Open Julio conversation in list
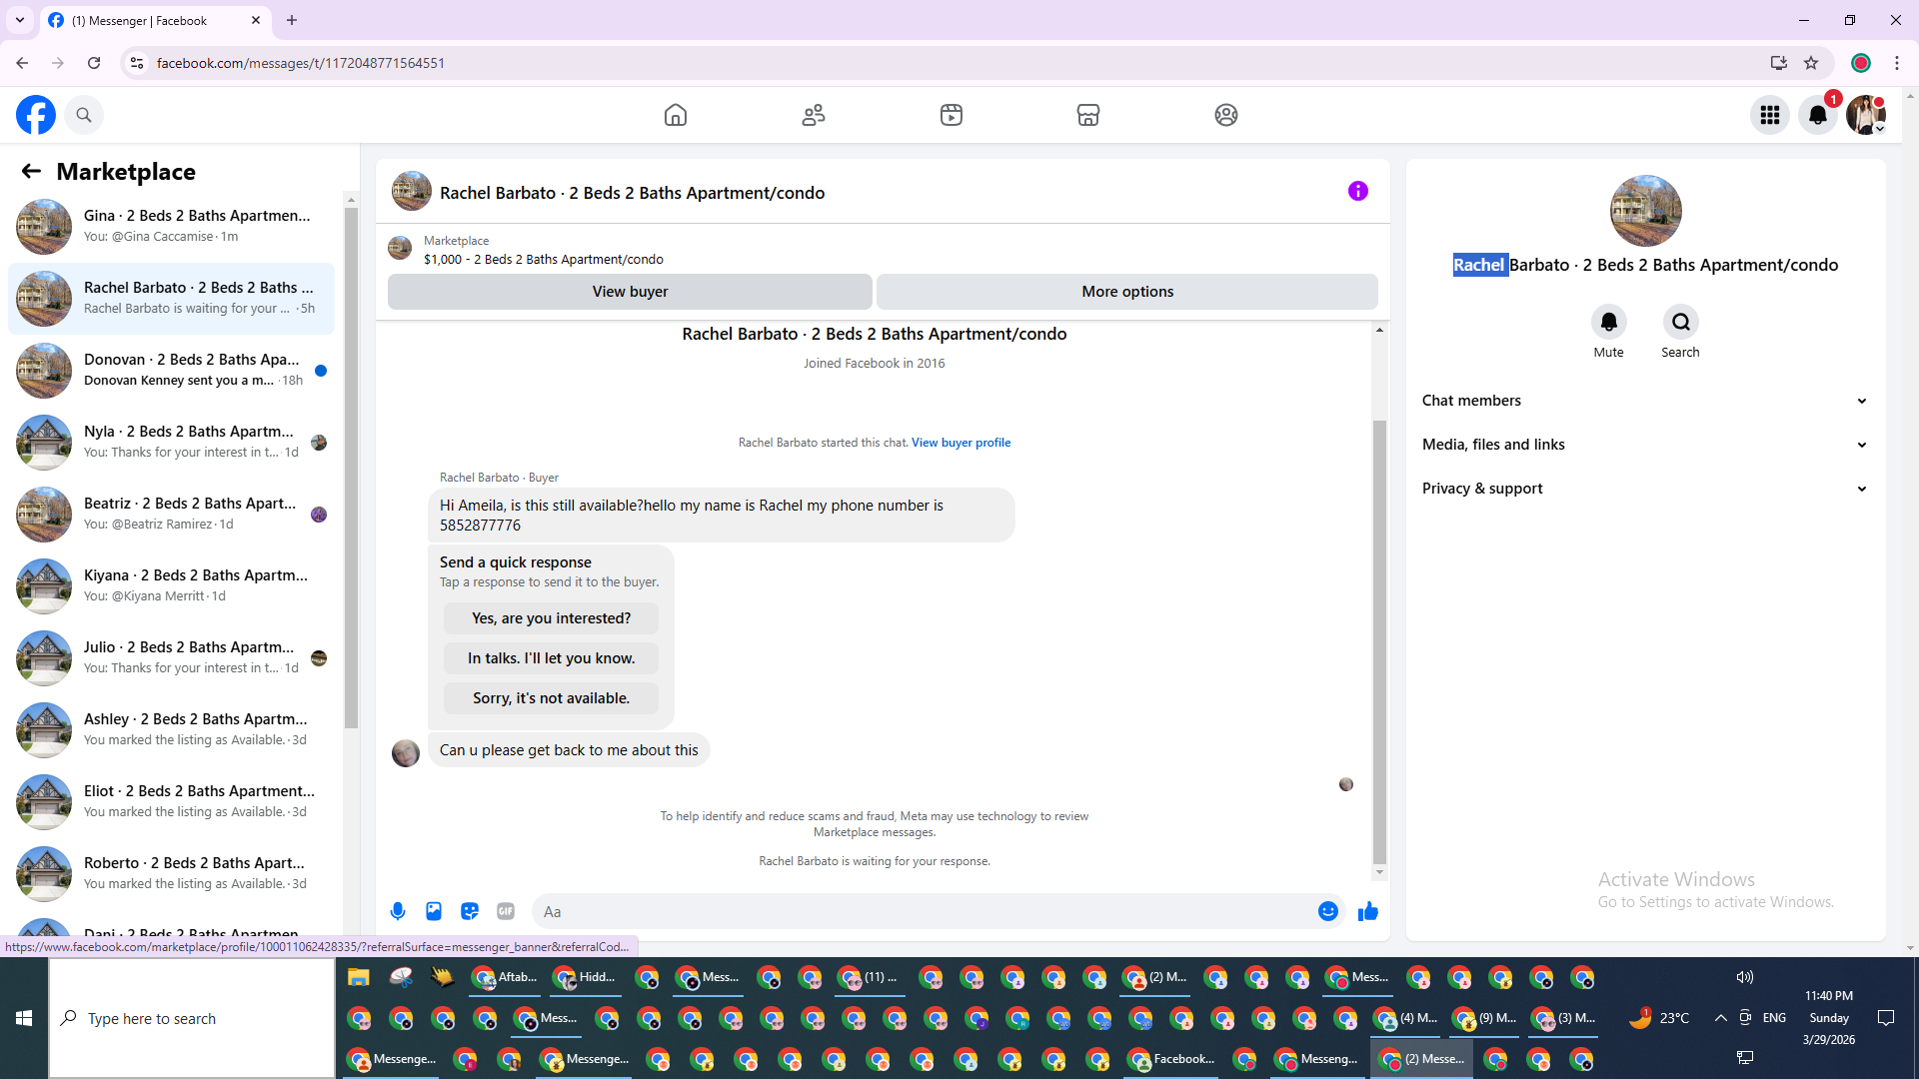This screenshot has width=1919, height=1079. click(x=171, y=657)
